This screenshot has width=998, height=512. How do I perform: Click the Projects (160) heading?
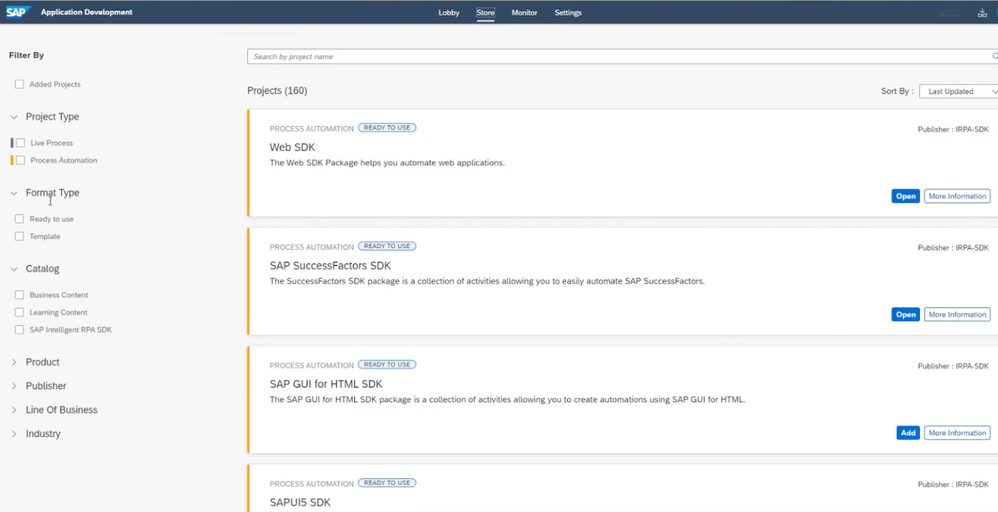pyautogui.click(x=277, y=90)
